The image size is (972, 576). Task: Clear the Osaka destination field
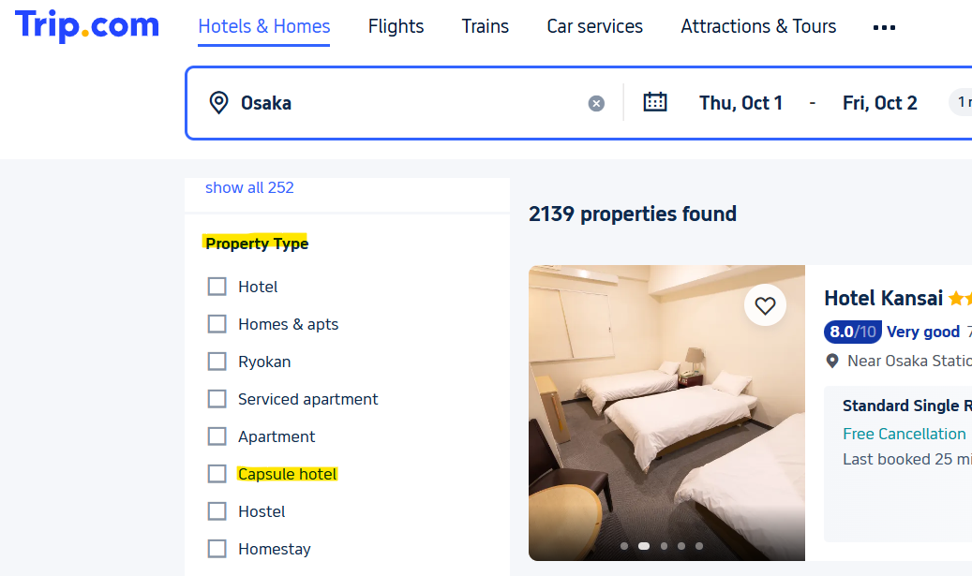coord(596,103)
